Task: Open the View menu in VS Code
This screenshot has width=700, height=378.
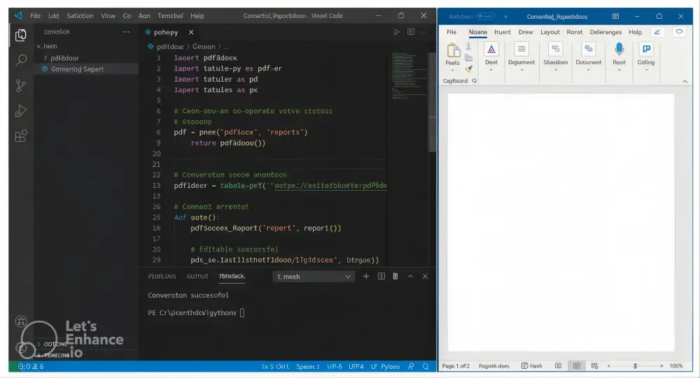Action: [108, 15]
